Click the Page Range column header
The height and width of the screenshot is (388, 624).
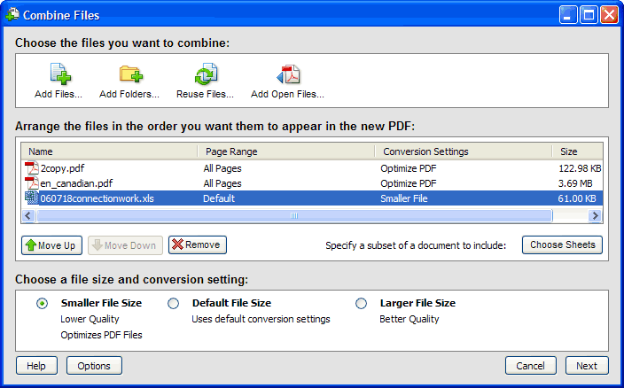(x=285, y=151)
